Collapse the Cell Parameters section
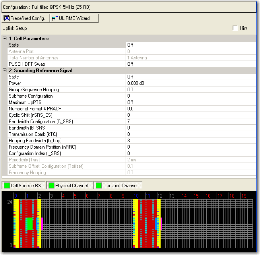Viewport: 260px width, 255px height. (x=4, y=39)
